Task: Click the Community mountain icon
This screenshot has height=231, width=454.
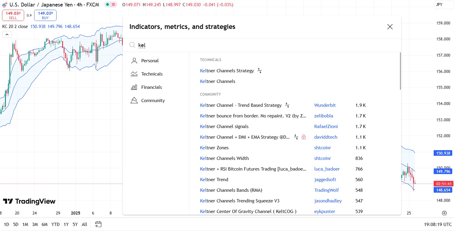Action: [134, 101]
